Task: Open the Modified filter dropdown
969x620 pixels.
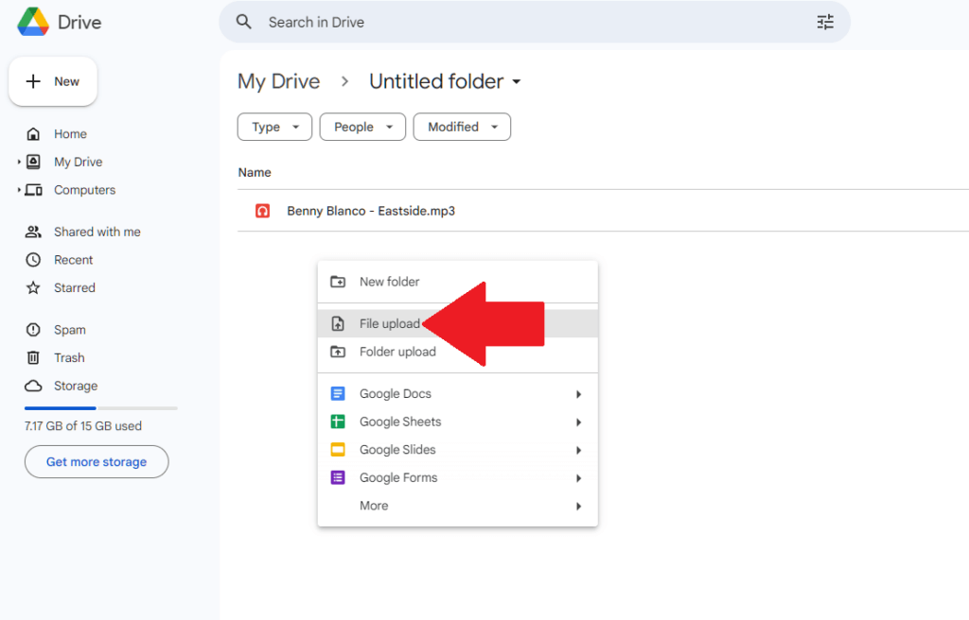Action: 462,127
